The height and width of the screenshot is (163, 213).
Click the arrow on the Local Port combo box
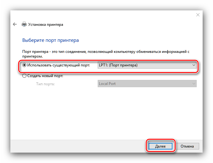pos(194,84)
